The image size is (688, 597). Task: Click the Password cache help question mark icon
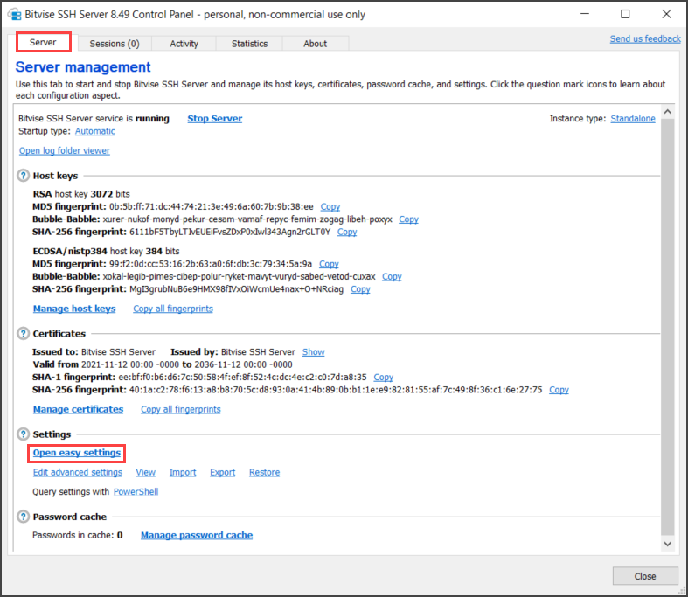(24, 517)
